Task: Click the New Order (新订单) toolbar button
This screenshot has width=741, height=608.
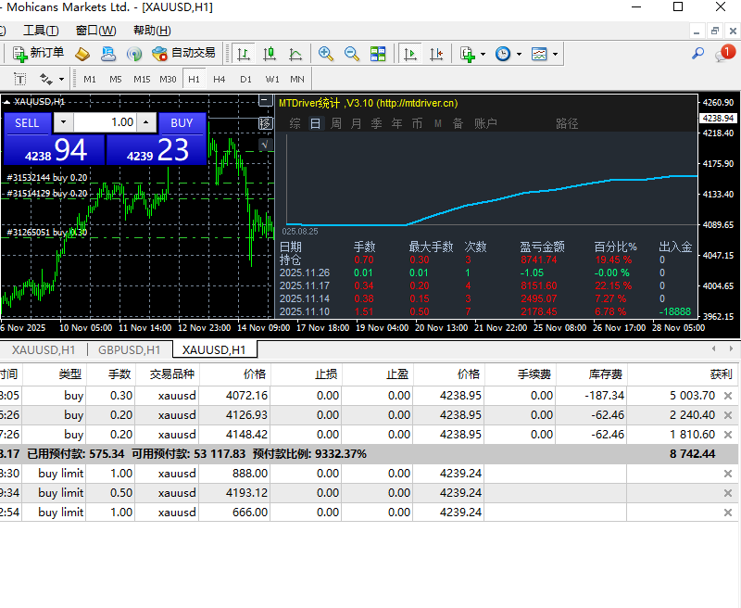Action: [x=39, y=54]
